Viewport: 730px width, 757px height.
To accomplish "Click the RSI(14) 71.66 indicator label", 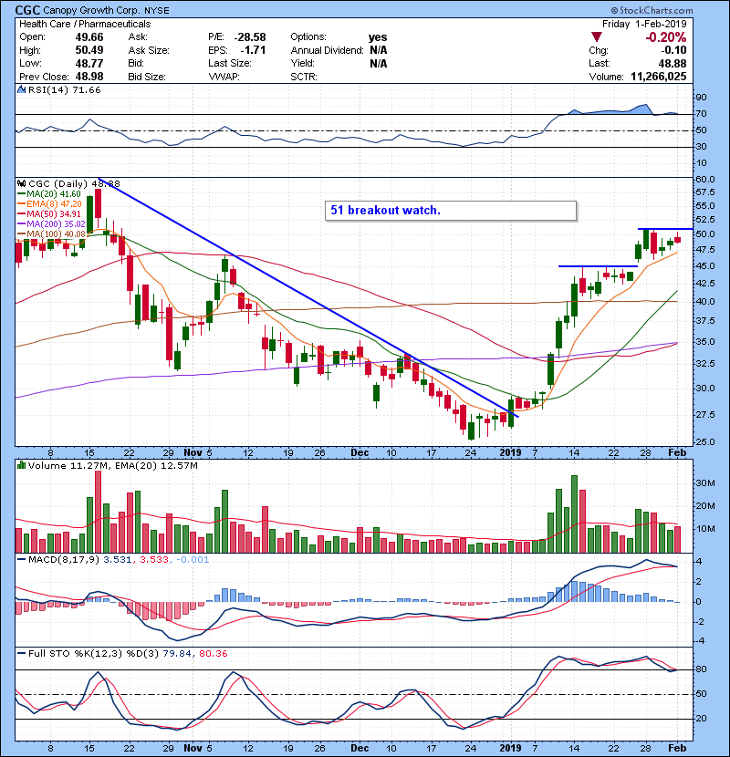I will (x=64, y=89).
